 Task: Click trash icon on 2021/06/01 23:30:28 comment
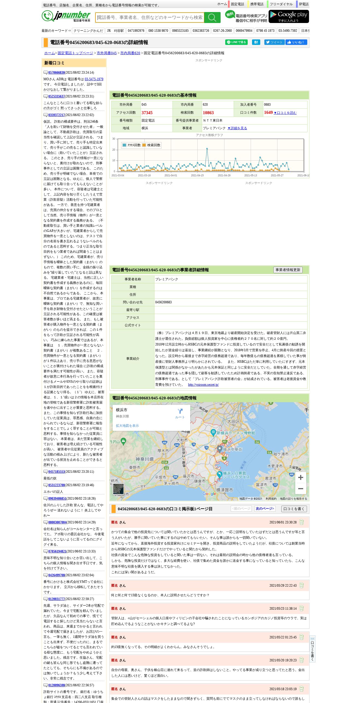coord(302,522)
